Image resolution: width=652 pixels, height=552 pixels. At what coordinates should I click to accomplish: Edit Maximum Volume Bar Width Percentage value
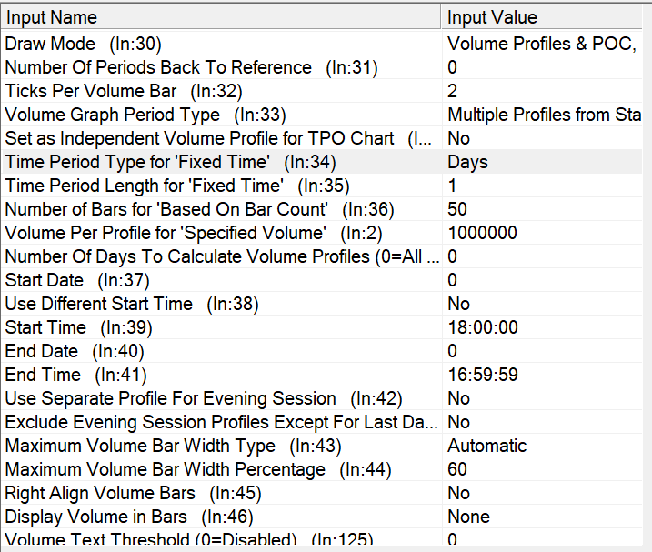click(542, 469)
